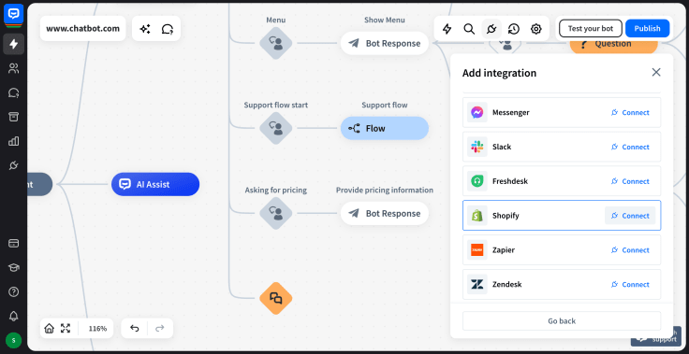Click Asking for pricing user input diamond

(x=276, y=213)
